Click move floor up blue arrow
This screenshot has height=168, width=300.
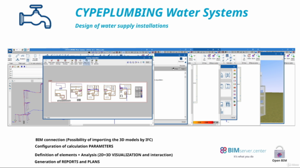tap(22, 66)
